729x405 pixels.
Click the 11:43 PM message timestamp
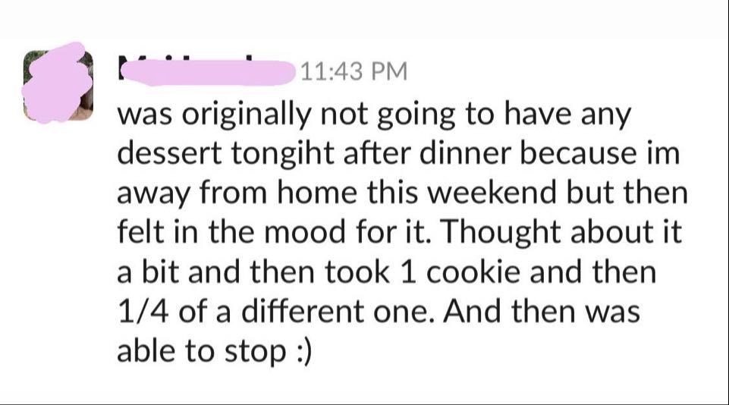tap(354, 72)
